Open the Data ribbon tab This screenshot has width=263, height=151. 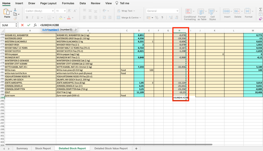coord(83,3)
